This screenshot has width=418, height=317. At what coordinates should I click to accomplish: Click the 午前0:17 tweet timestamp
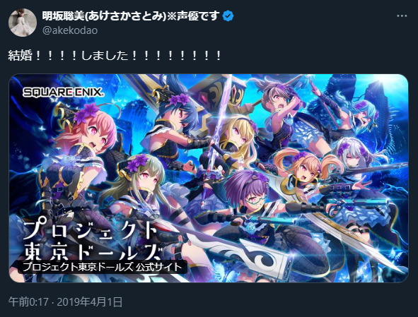tap(28, 302)
